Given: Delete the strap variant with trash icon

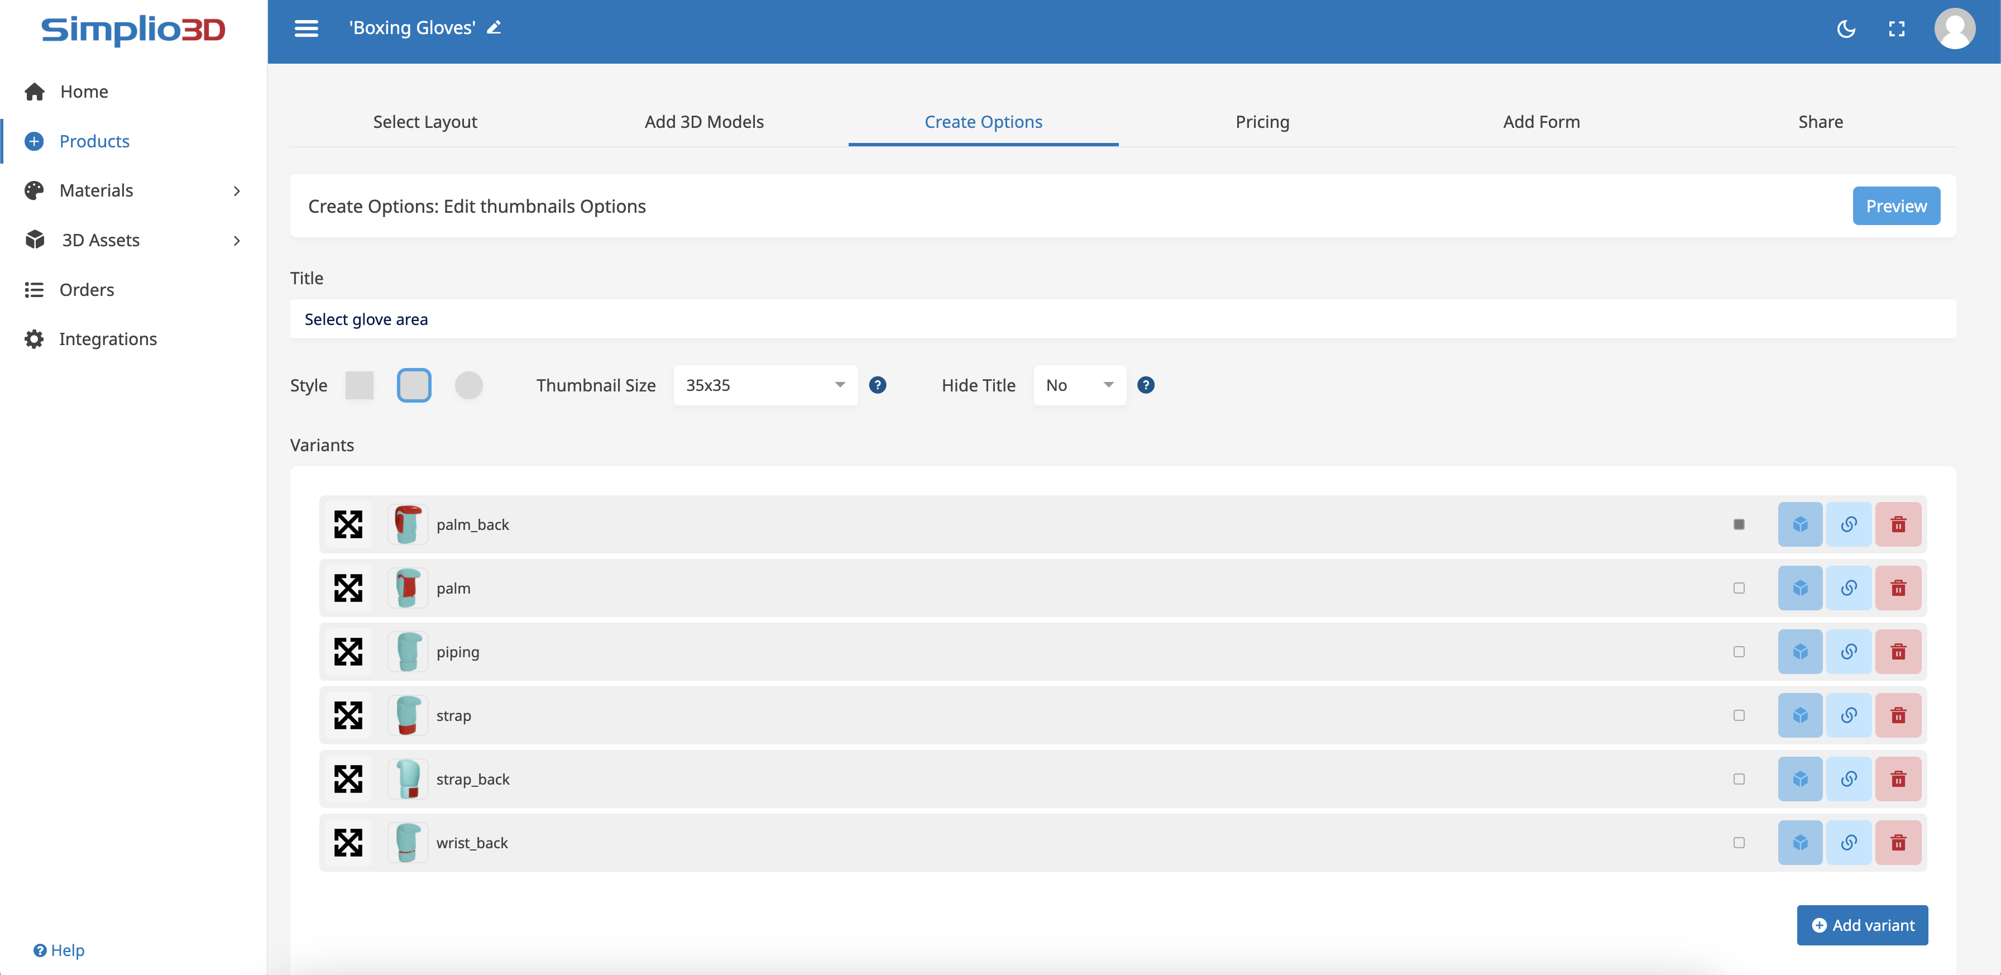Looking at the screenshot, I should click(x=1898, y=715).
